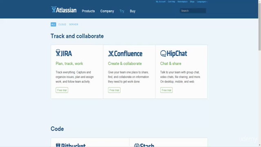
Task: Open the Confluence product logo
Action: pyautogui.click(x=125, y=53)
